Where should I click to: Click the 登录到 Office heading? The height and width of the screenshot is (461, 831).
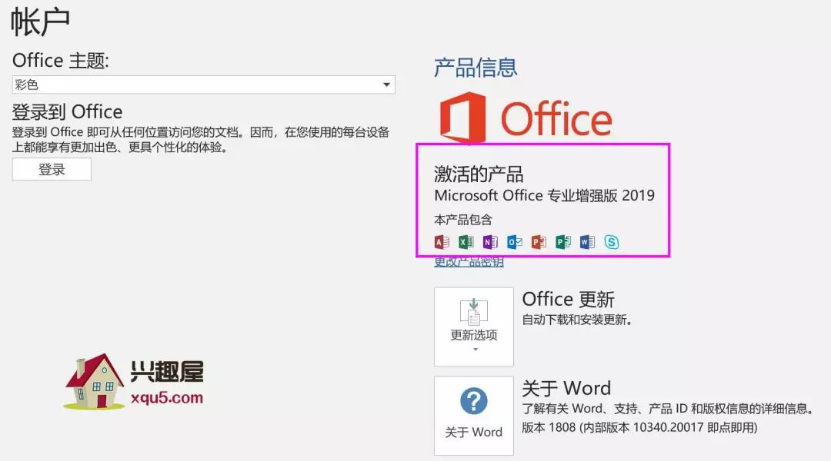[x=67, y=111]
